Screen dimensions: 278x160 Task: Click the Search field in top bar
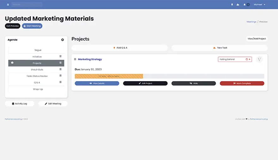27,5
